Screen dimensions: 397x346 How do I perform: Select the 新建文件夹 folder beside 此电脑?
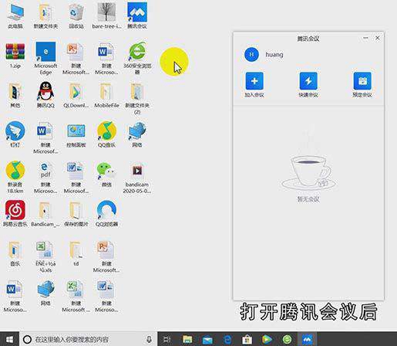(45, 15)
